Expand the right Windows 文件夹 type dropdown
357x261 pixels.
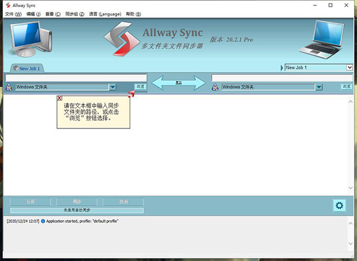pyautogui.click(x=319, y=87)
